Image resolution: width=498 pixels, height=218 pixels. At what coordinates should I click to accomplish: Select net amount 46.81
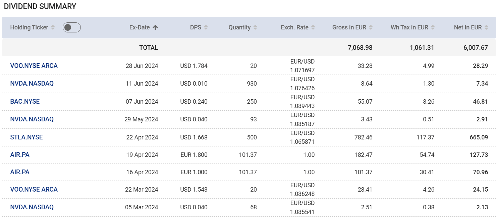click(481, 102)
